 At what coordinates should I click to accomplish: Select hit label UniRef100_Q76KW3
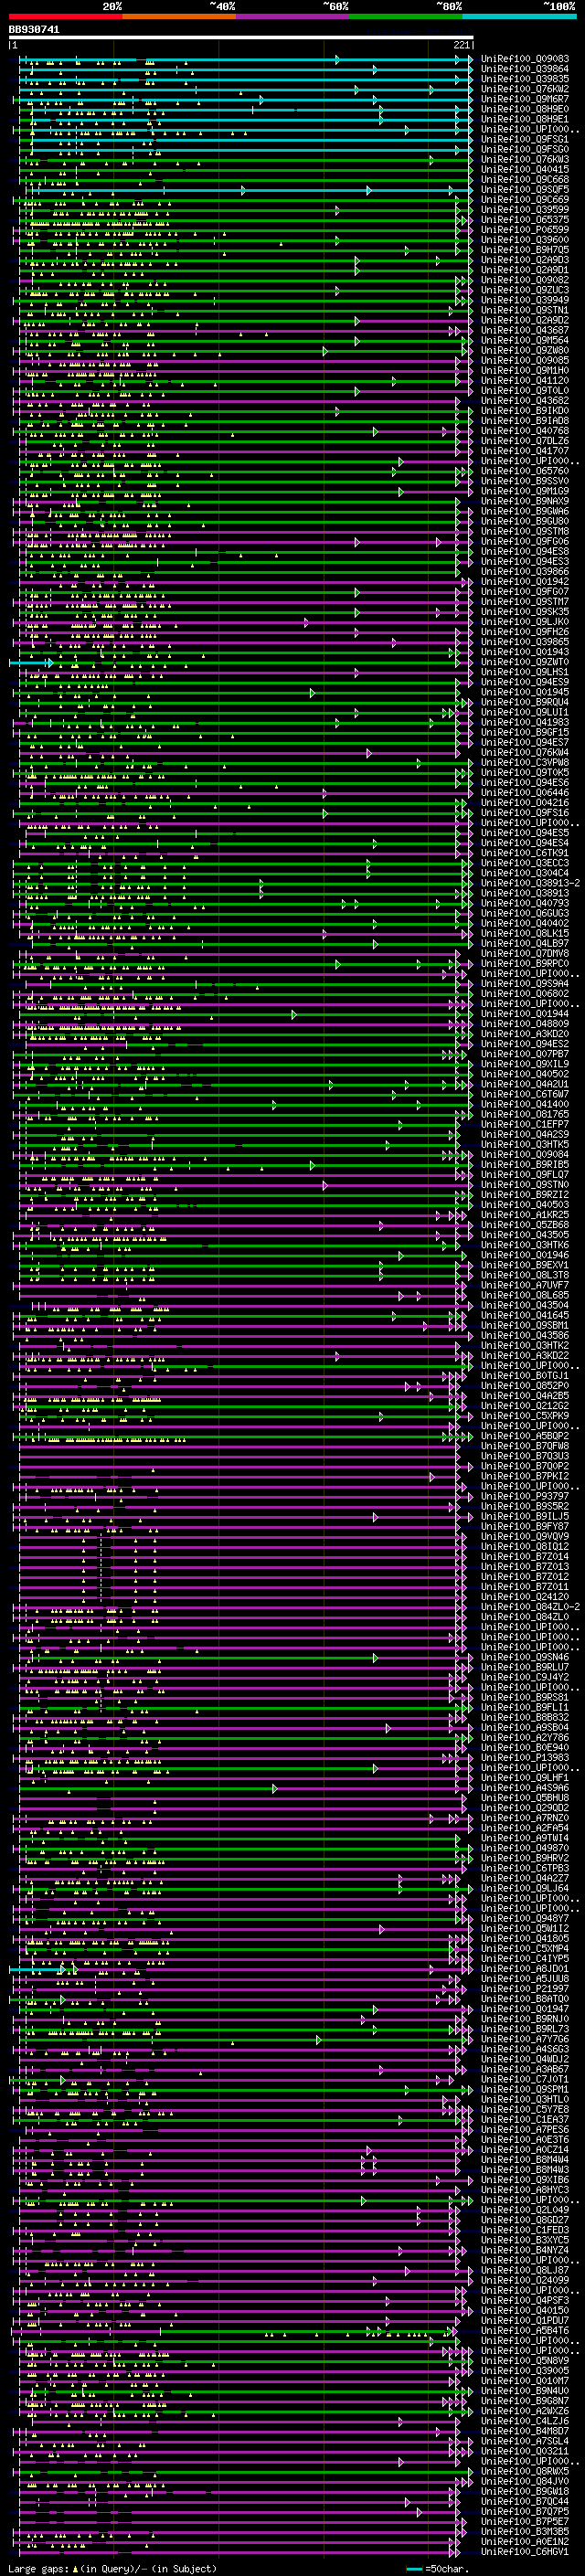(525, 159)
